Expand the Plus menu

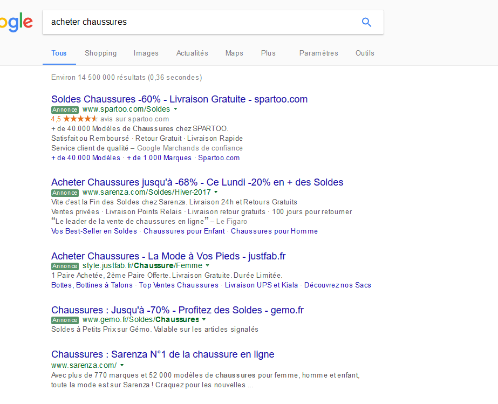pos(268,53)
